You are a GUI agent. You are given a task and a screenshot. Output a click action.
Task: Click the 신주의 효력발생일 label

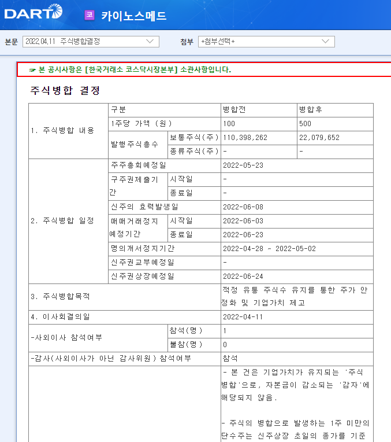click(x=144, y=207)
